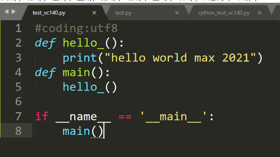Click line number 7 in the gutter
This screenshot has width=280, height=157.
coord(19,117)
